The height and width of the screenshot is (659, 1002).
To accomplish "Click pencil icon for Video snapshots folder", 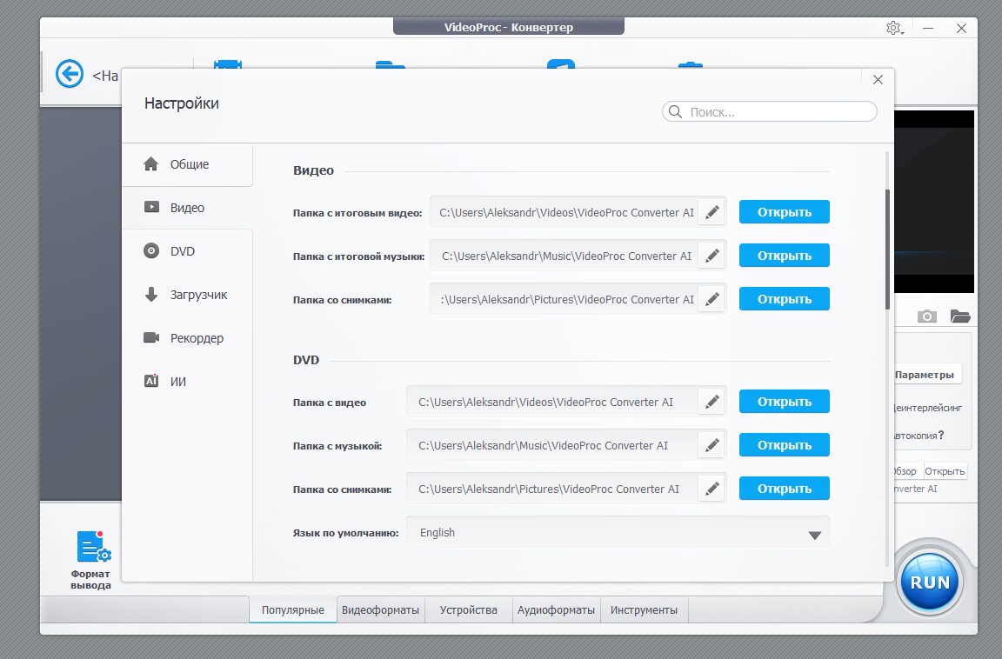I will [712, 299].
